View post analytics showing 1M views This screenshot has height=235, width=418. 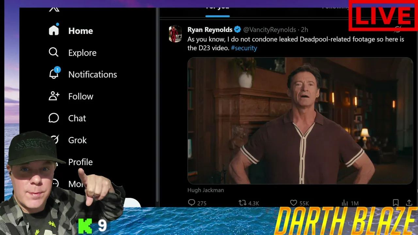350,203
